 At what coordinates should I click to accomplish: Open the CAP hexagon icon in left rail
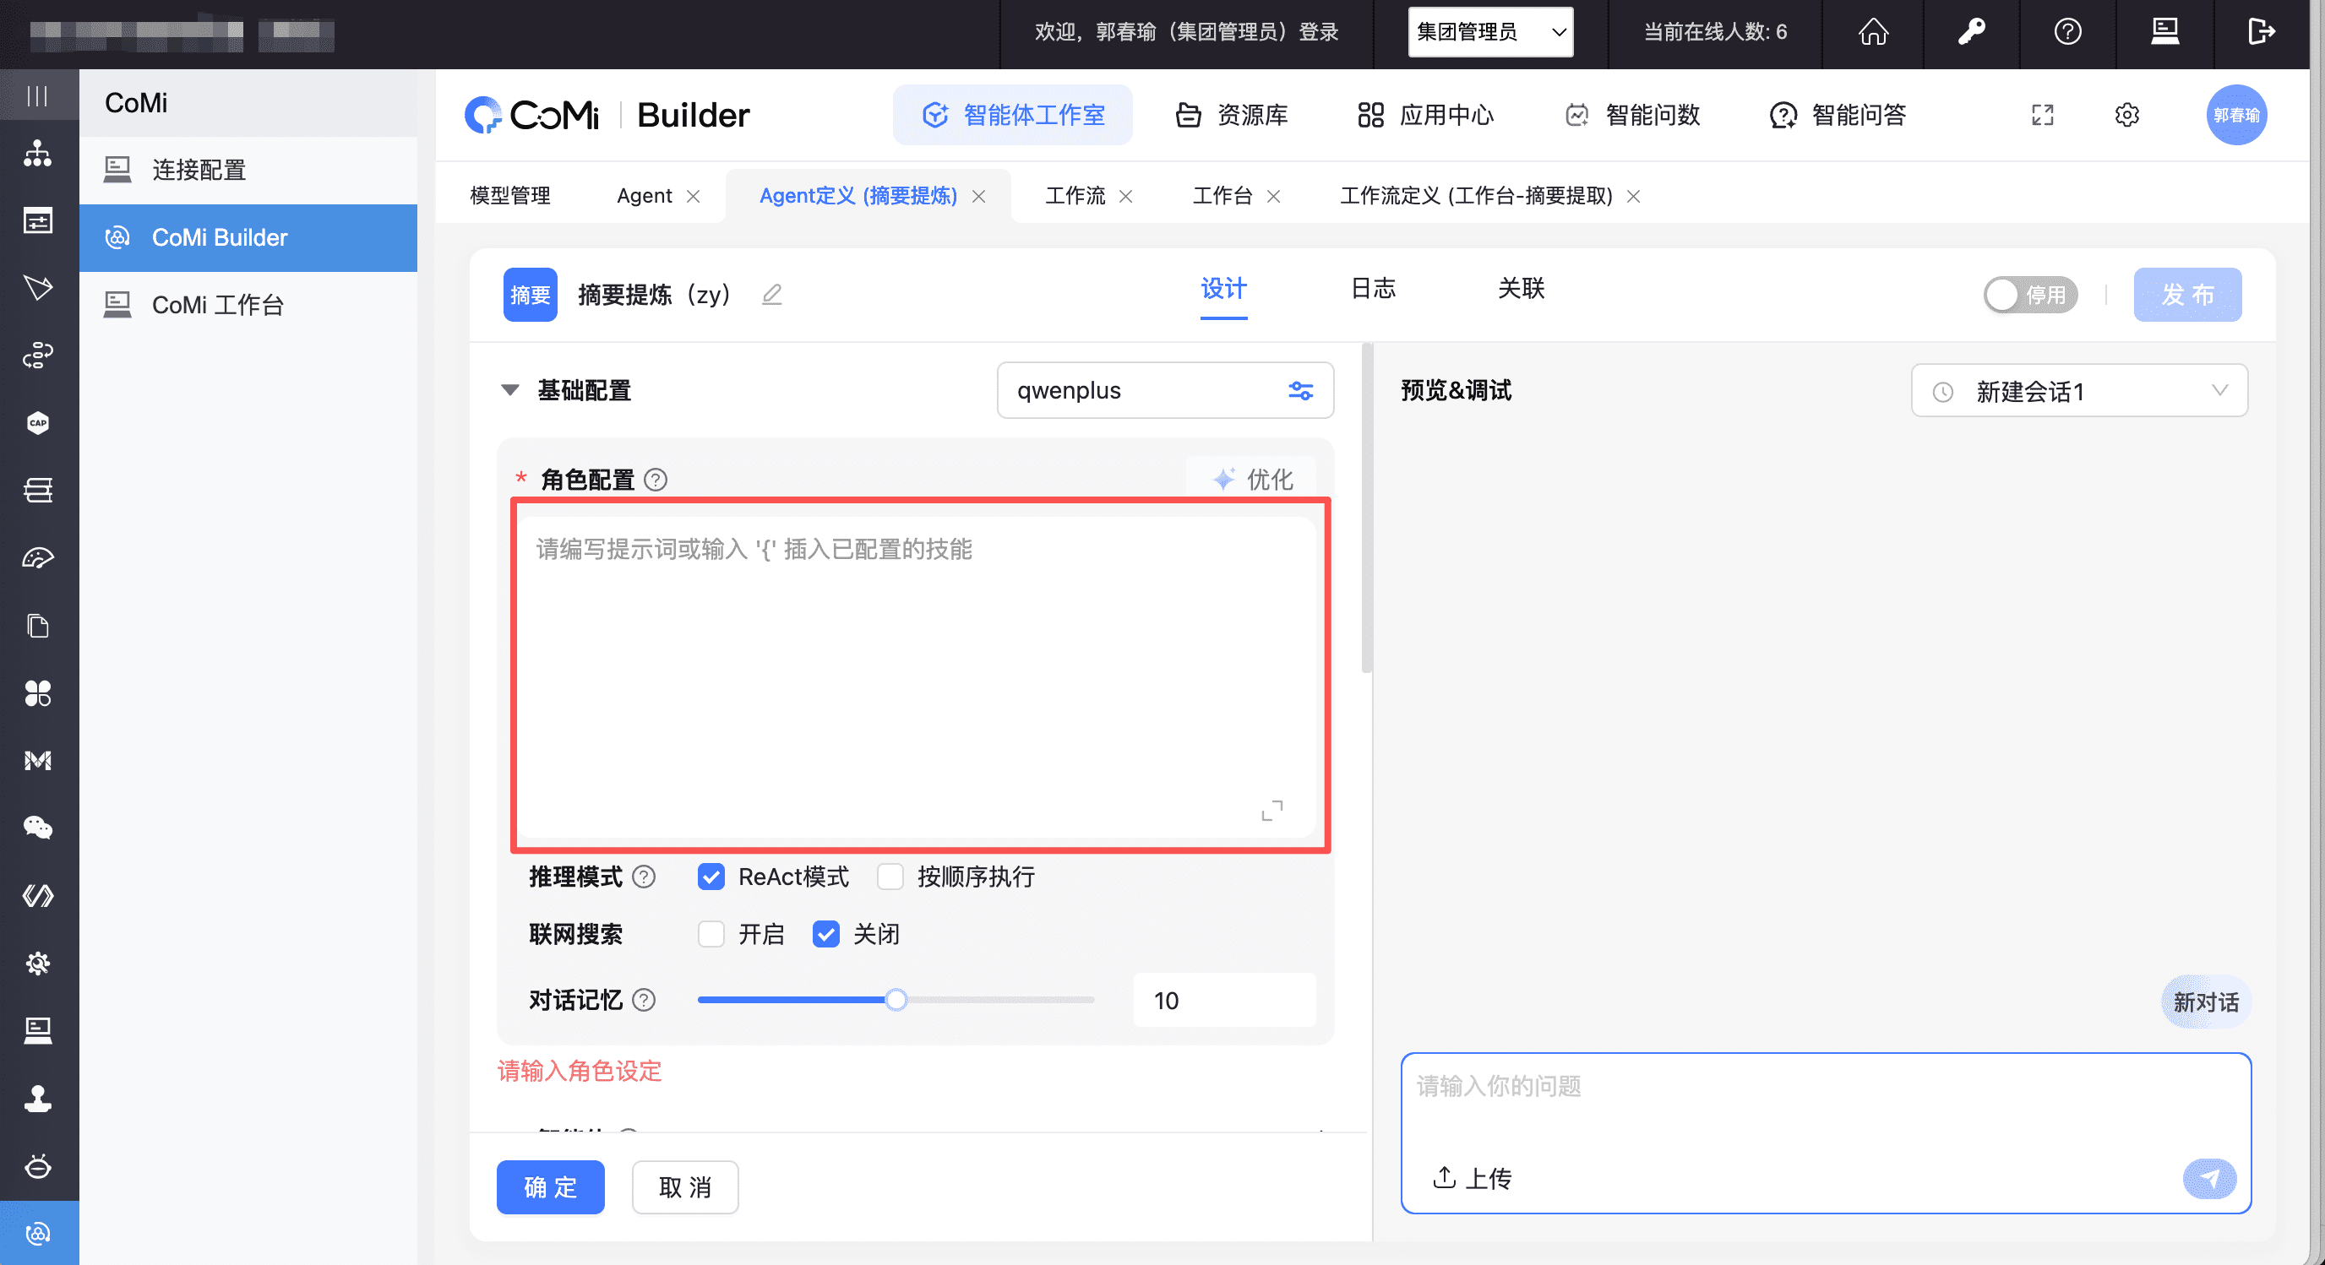(x=38, y=423)
